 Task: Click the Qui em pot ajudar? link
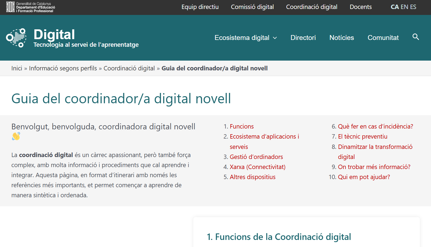click(x=364, y=177)
